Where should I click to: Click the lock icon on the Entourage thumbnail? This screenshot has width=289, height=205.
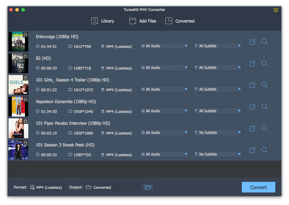[26, 34]
